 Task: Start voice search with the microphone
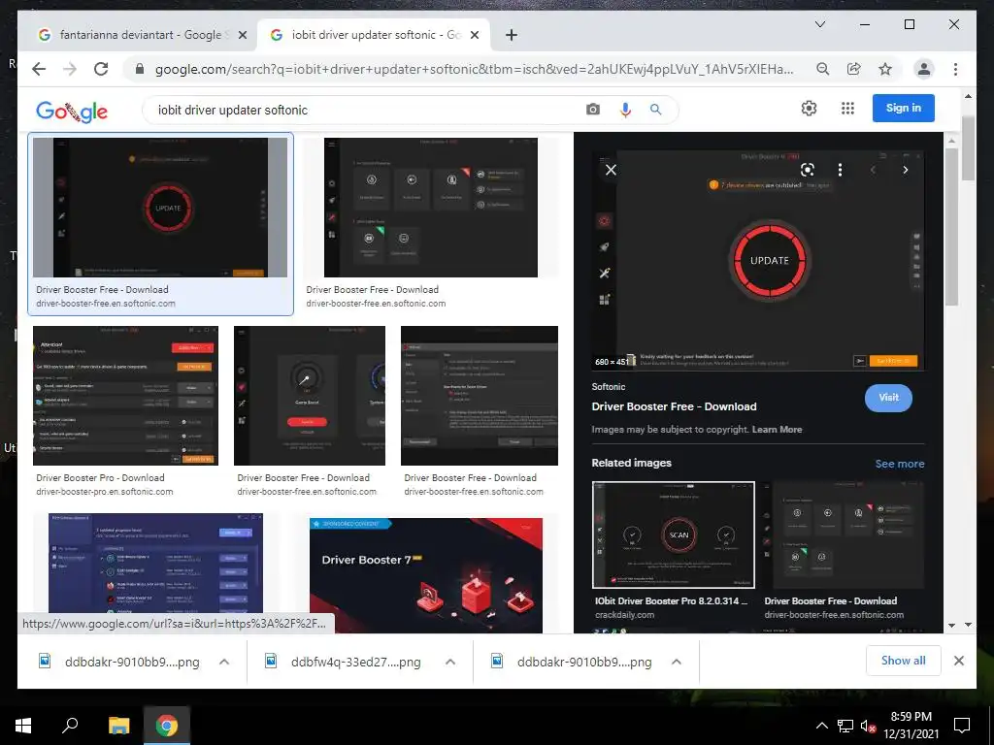625,110
